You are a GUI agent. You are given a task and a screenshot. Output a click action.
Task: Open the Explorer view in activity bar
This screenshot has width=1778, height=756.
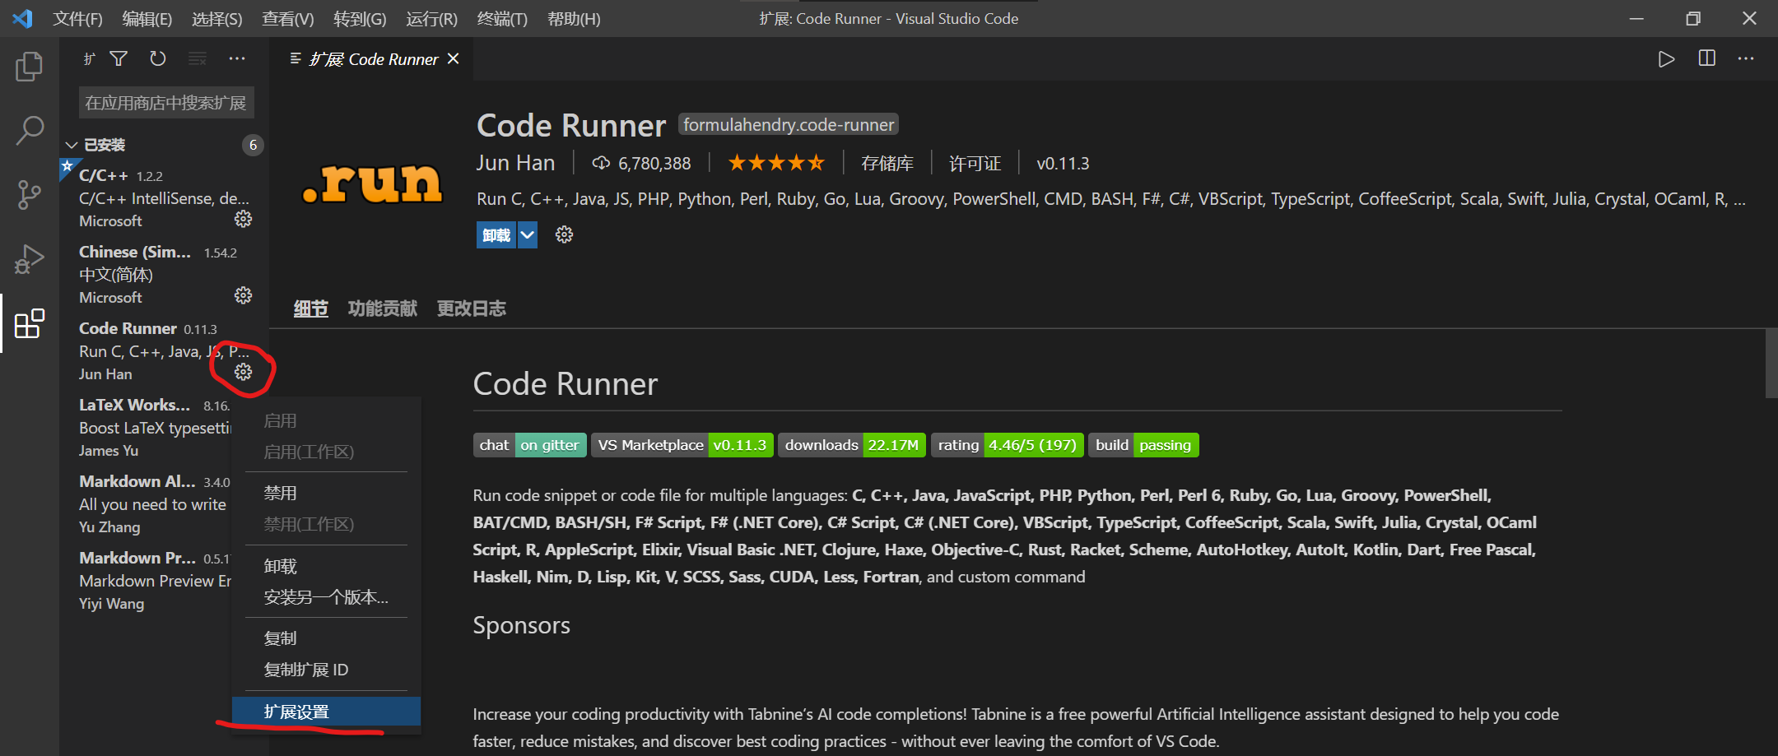[29, 67]
